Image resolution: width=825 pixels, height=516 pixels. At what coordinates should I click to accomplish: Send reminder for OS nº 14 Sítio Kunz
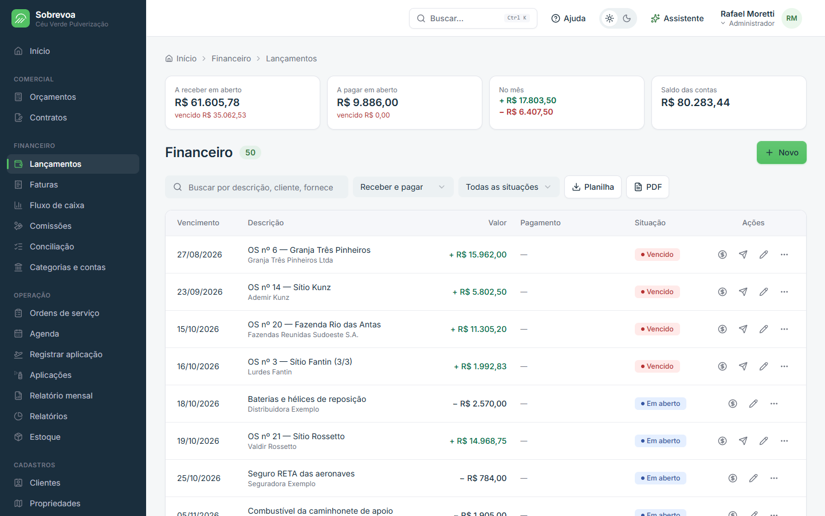tap(743, 292)
